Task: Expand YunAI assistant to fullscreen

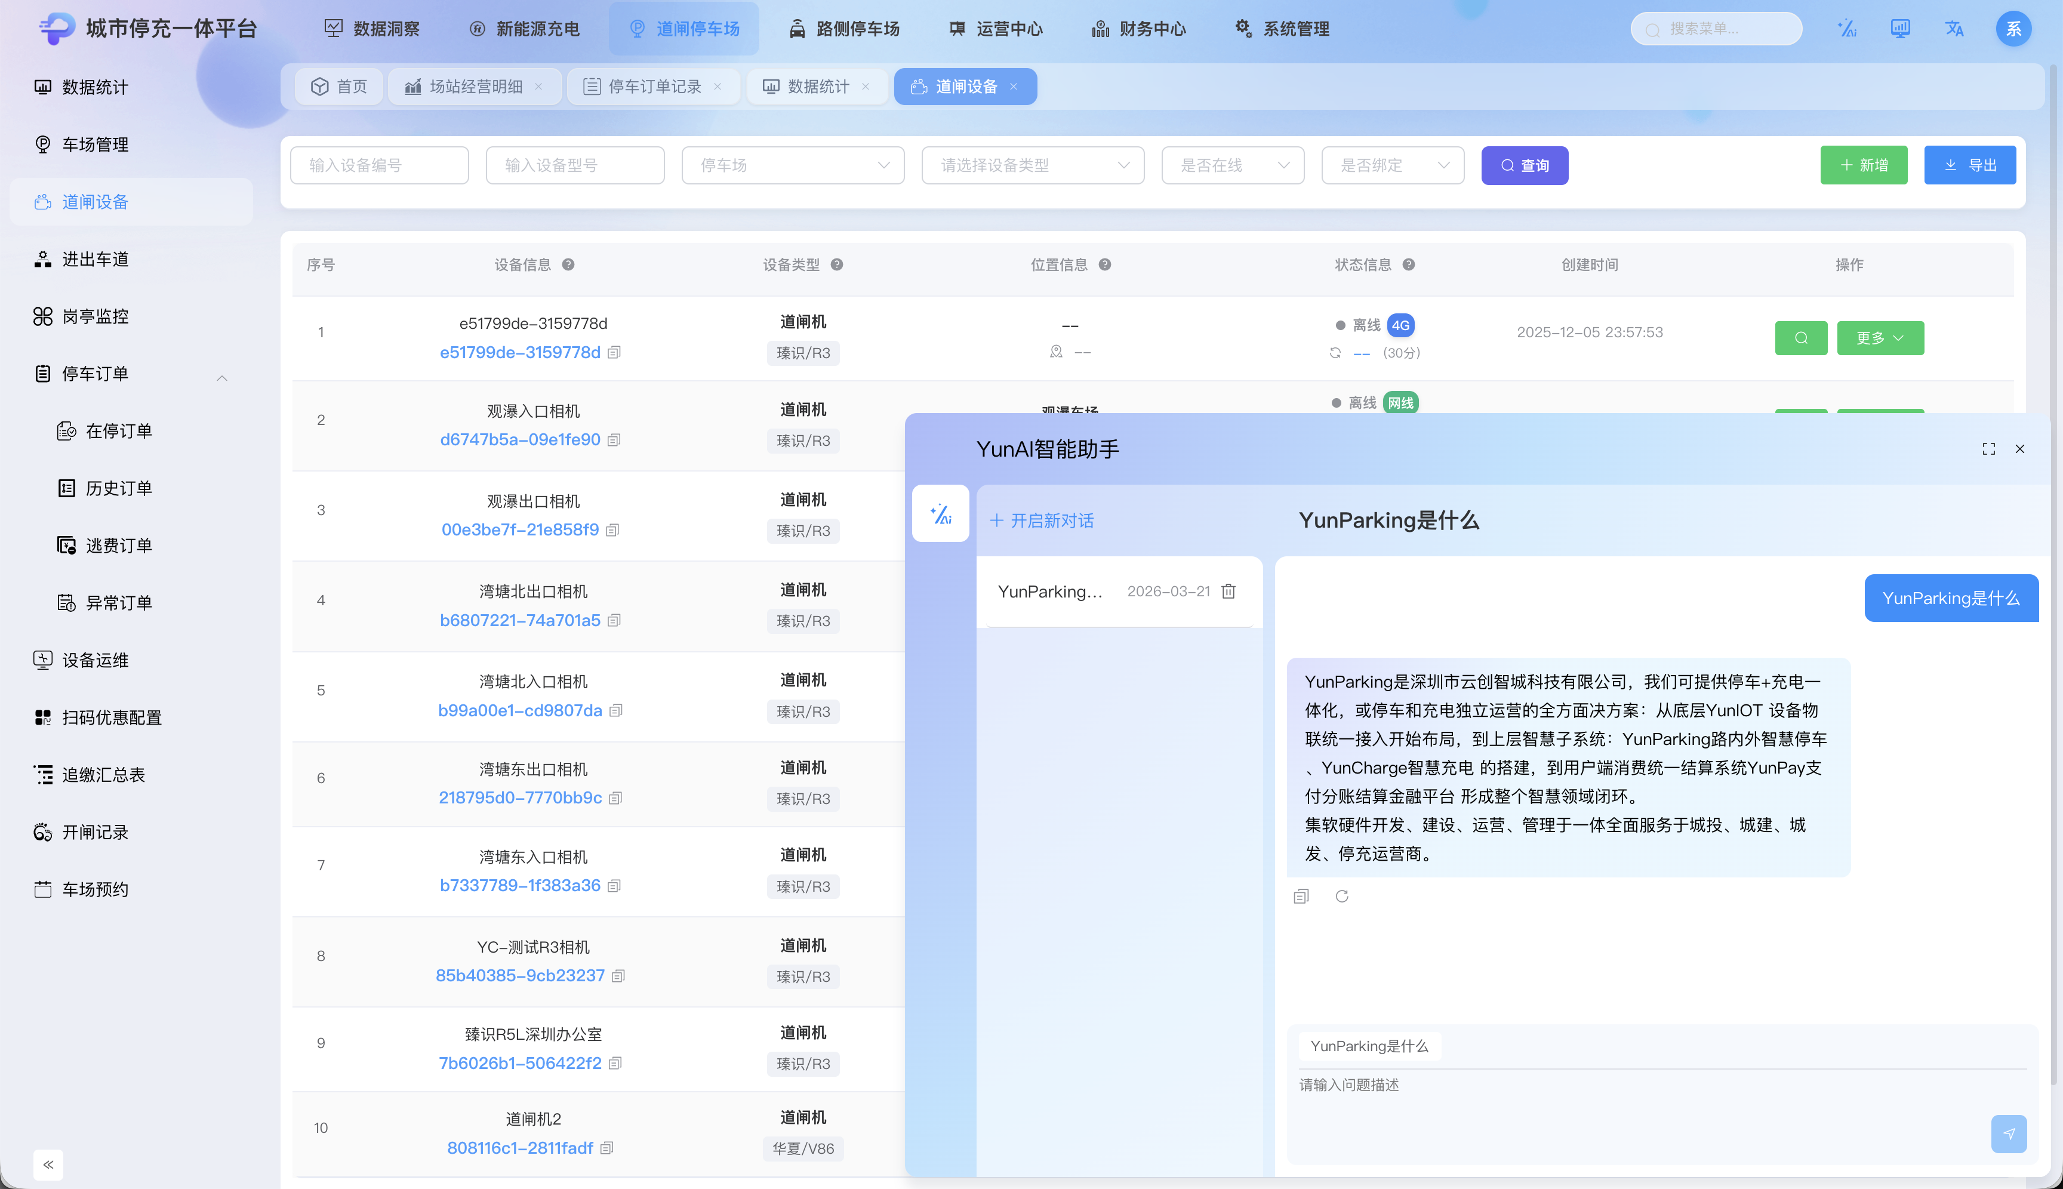Action: pyautogui.click(x=1988, y=449)
